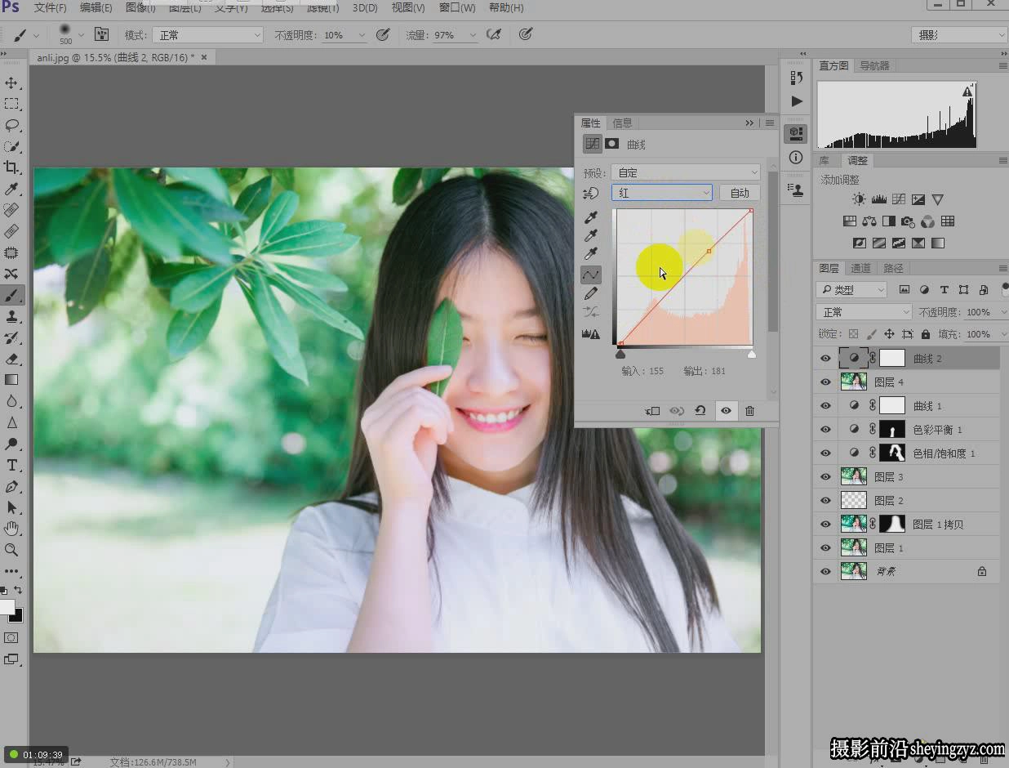The width and height of the screenshot is (1009, 768).
Task: Enable airbrush-style build-up in options bar
Action: (493, 35)
